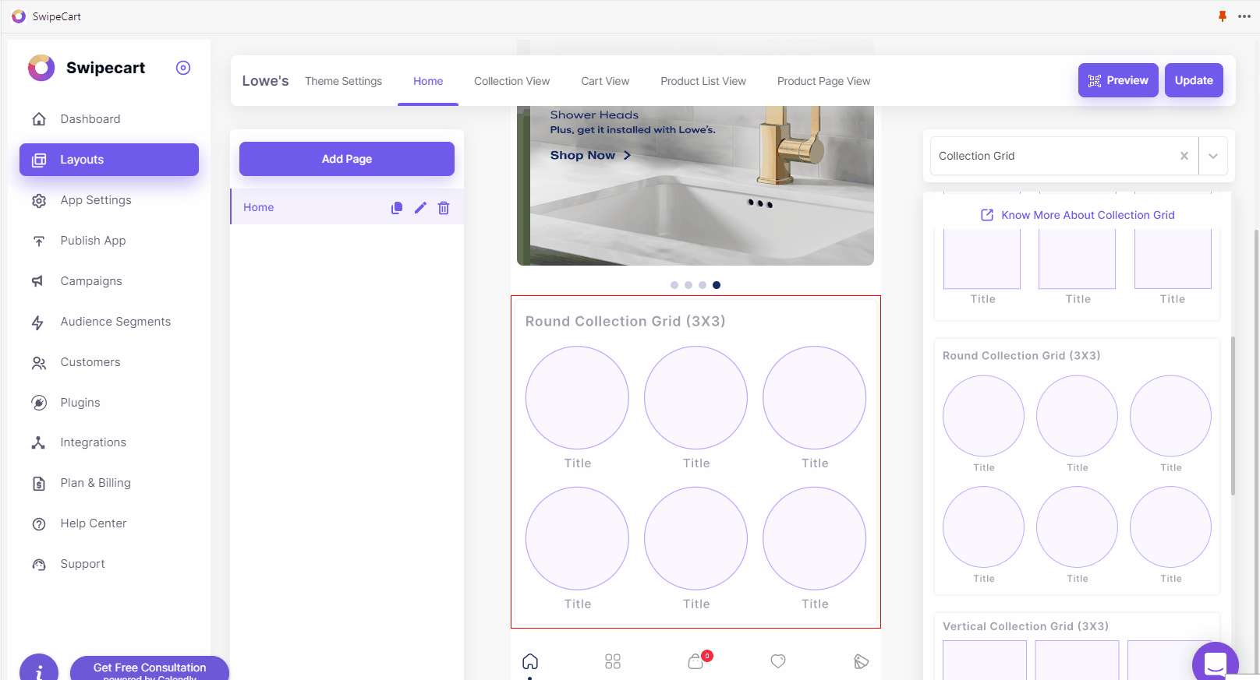Select the fourth carousel dot indicator
Viewport: 1260px width, 680px height.
pyautogui.click(x=717, y=285)
